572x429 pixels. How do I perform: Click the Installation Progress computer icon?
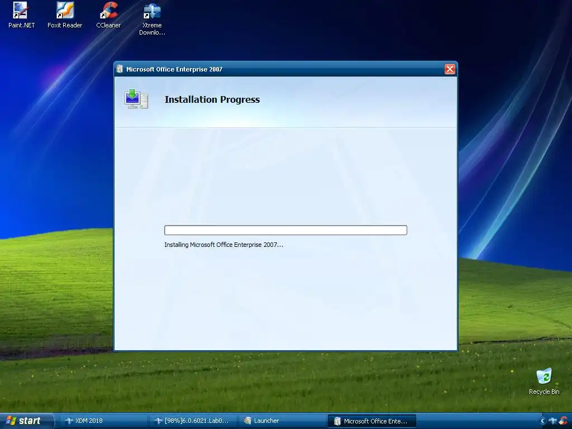click(x=136, y=99)
